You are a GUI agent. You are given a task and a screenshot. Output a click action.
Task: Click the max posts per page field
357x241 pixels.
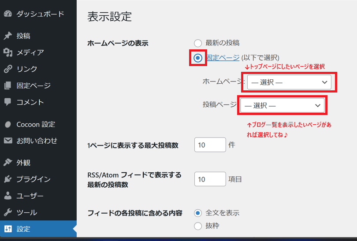(x=210, y=145)
